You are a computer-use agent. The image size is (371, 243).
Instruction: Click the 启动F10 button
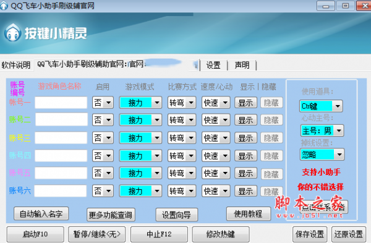(35, 234)
